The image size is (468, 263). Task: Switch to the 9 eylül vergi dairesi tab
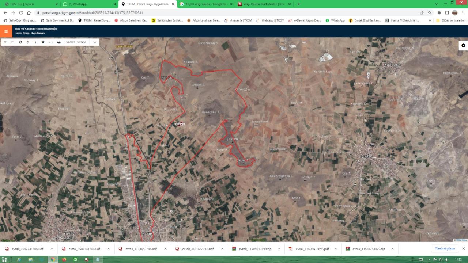tap(206, 4)
